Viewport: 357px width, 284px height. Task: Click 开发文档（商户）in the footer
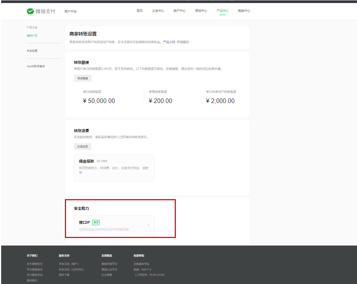68,264
